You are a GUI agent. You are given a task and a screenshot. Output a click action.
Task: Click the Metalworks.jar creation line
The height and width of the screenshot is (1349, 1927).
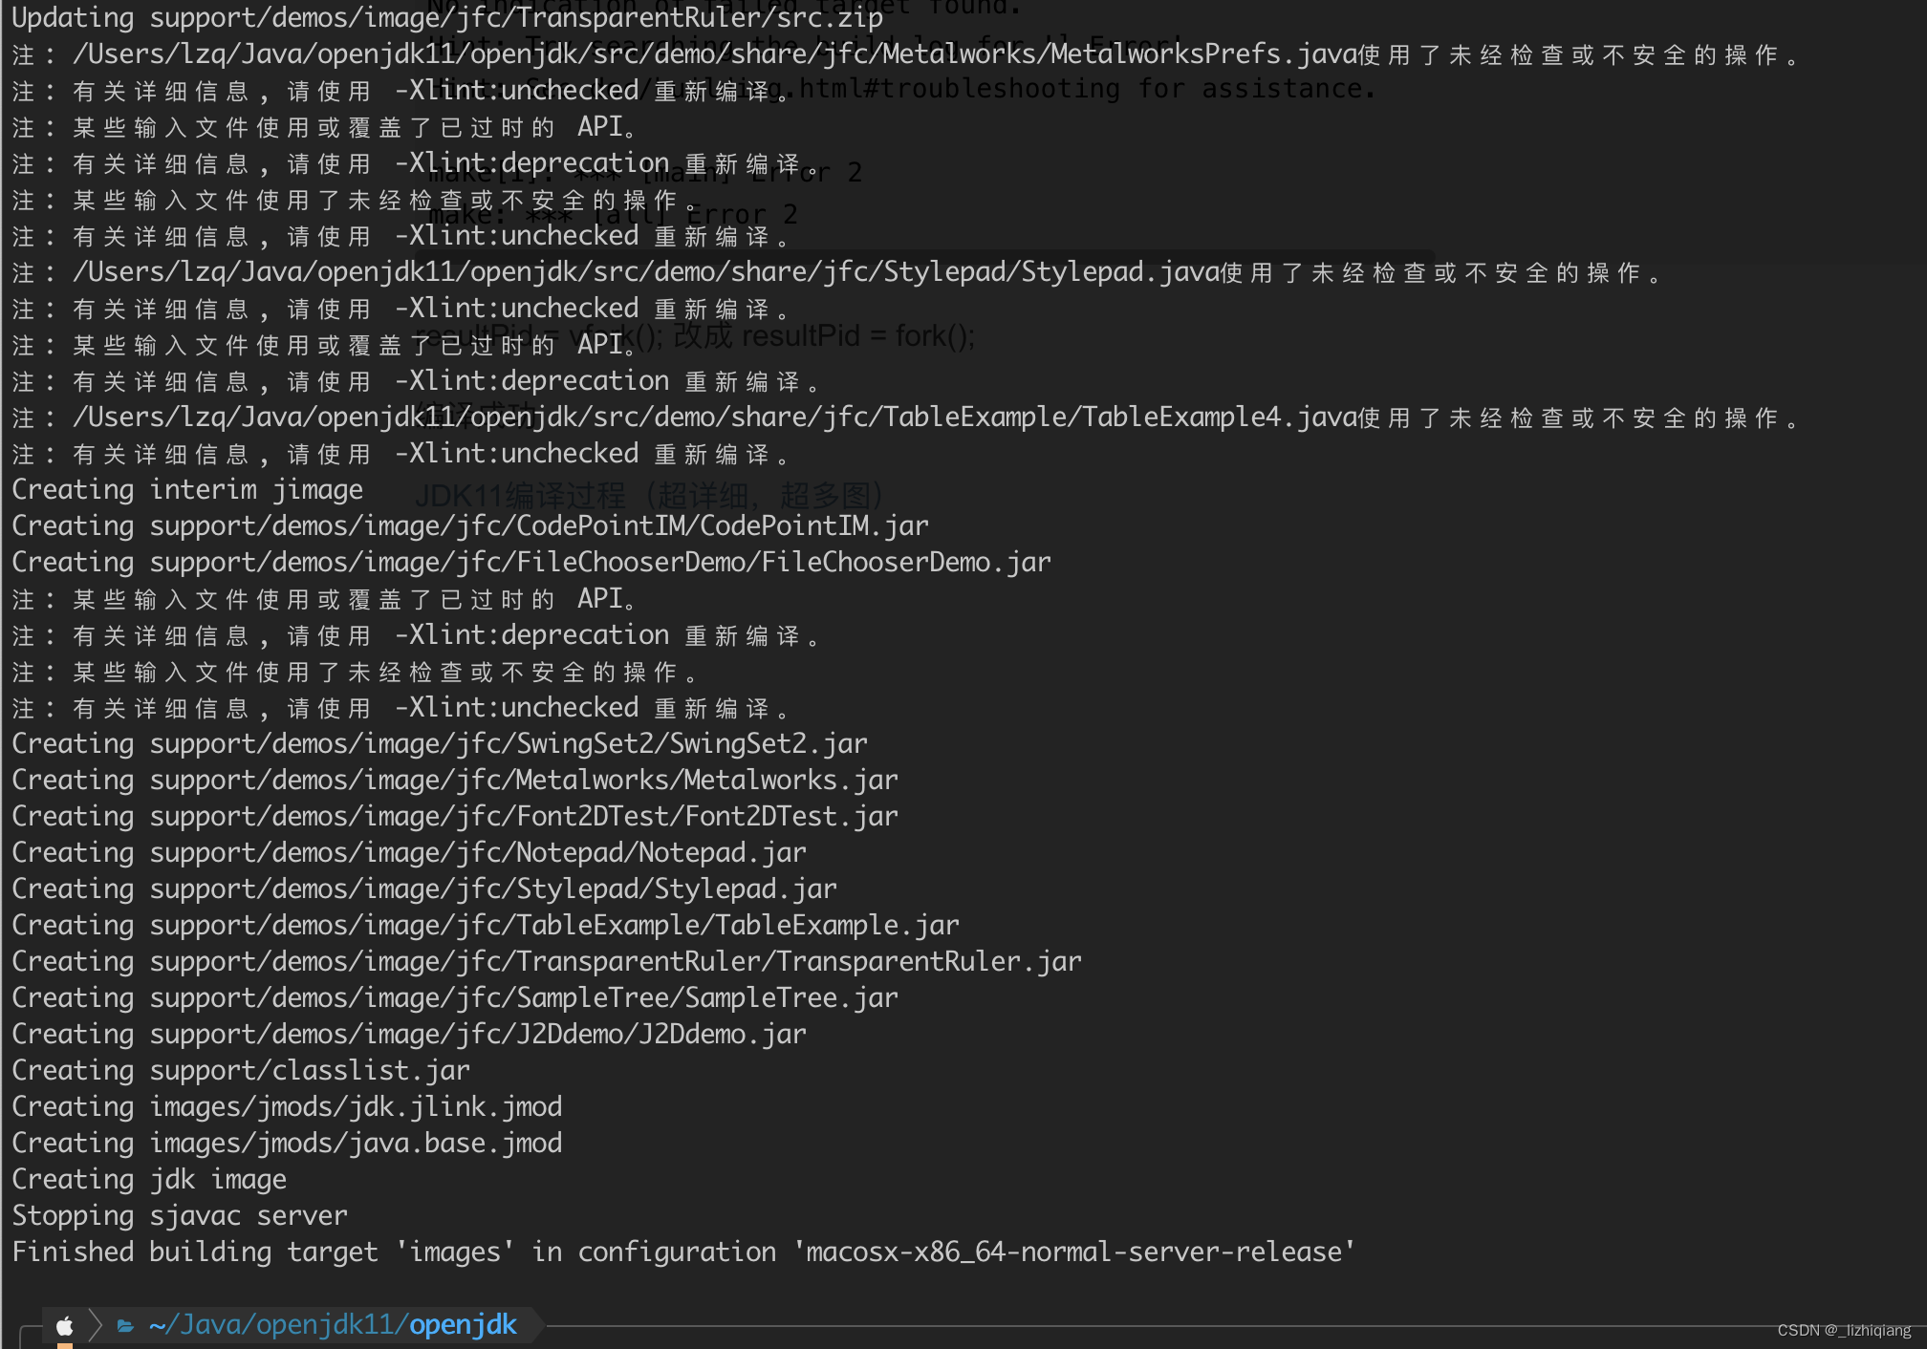455,780
